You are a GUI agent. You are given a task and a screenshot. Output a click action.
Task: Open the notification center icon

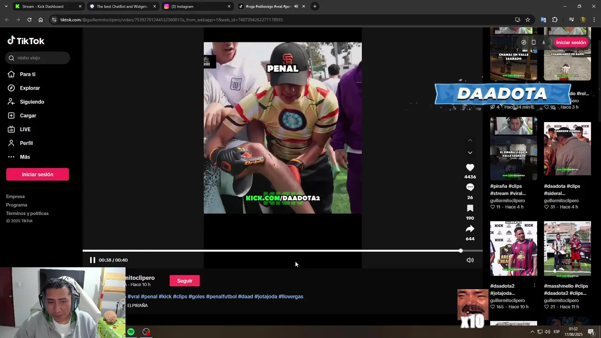tap(591, 332)
